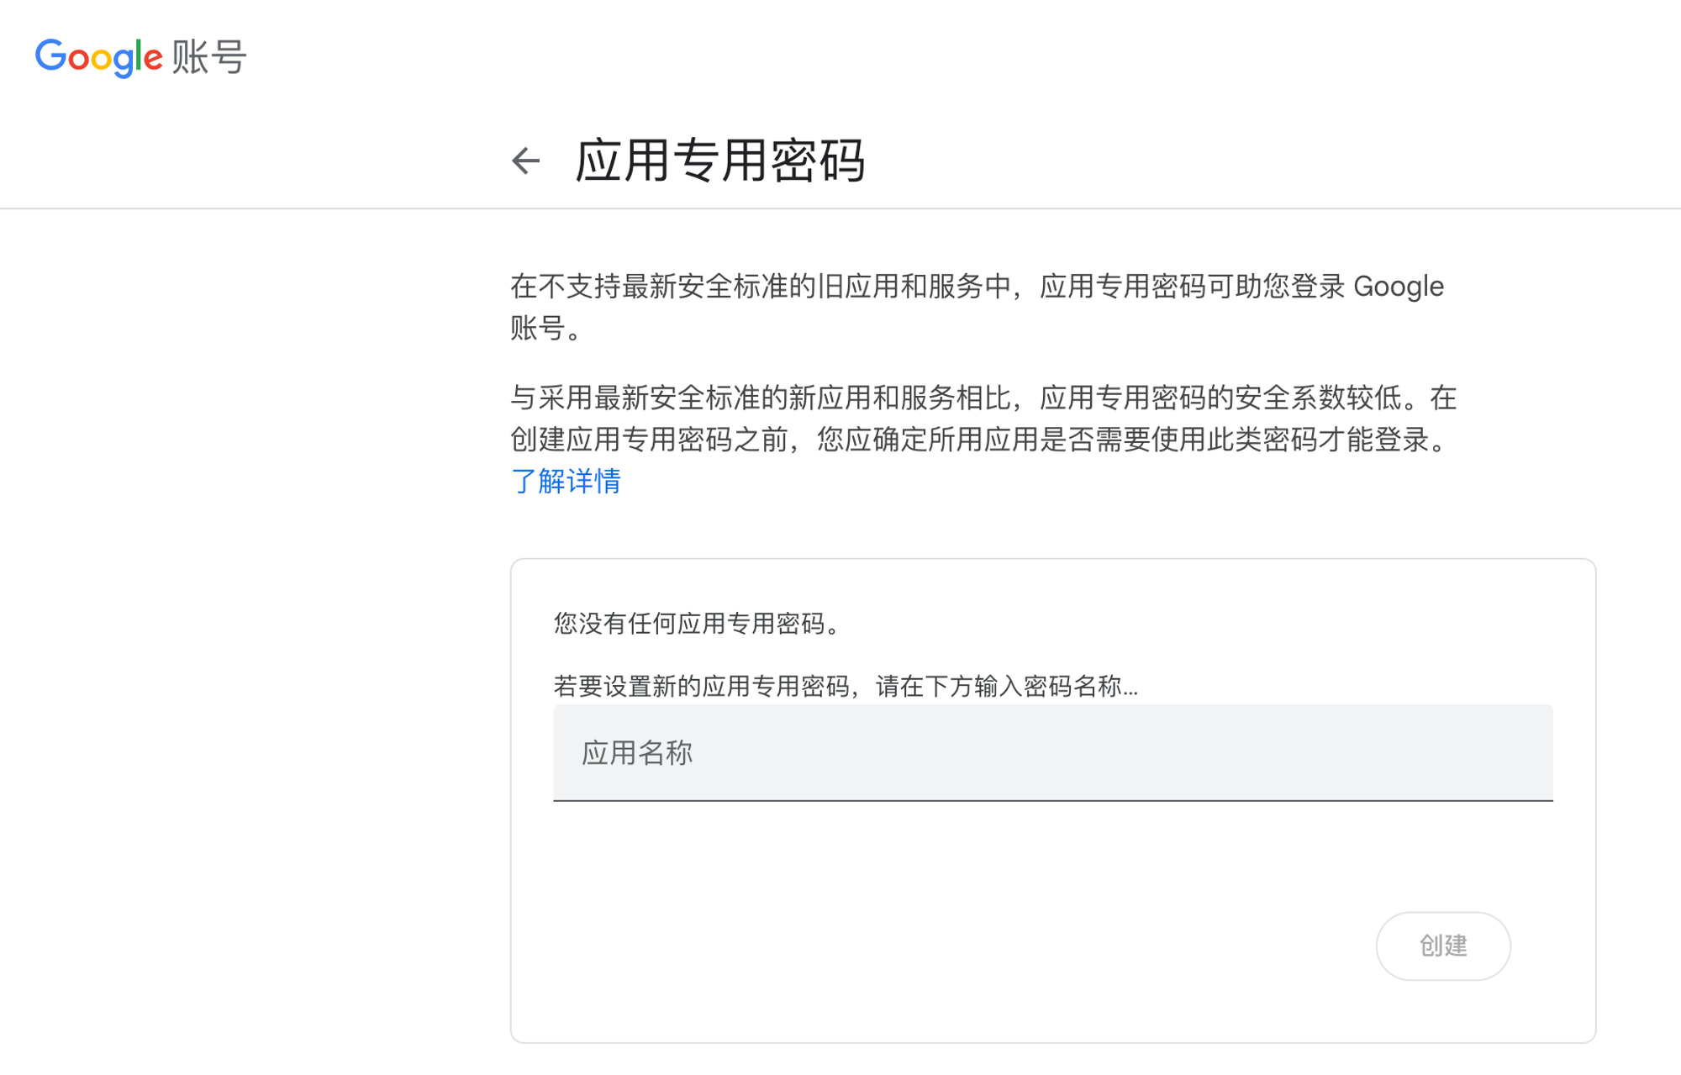Click the blue letter G in logo
Image resolution: width=1681 pixels, height=1075 pixels.
50,55
